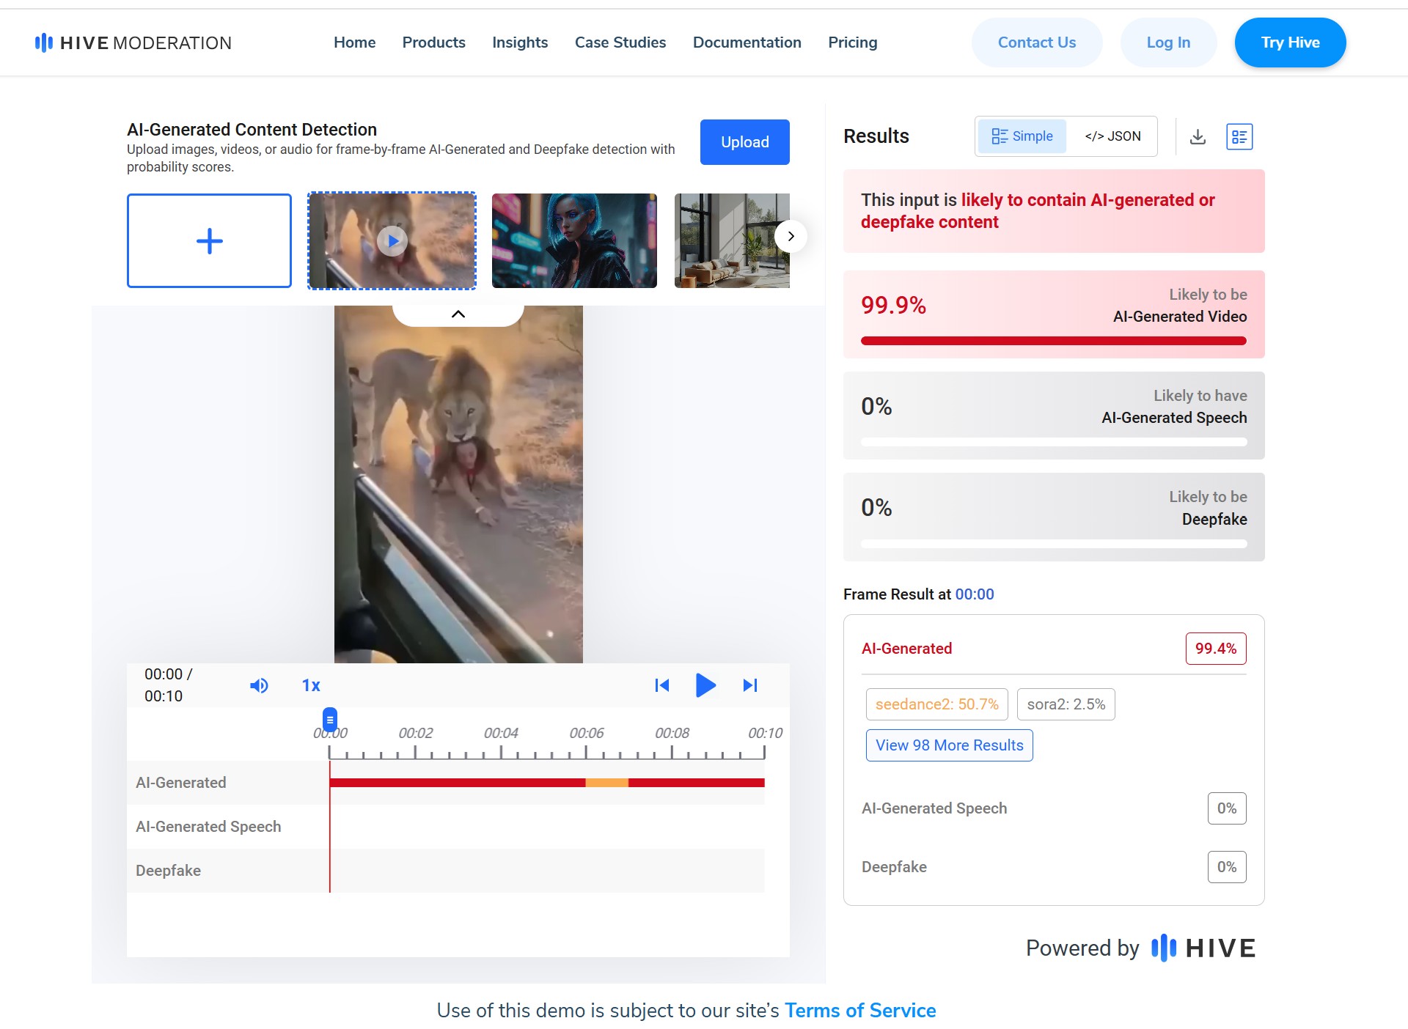This screenshot has height=1029, width=1408.
Task: Click the Powered by HIVE logo
Action: 1141,948
